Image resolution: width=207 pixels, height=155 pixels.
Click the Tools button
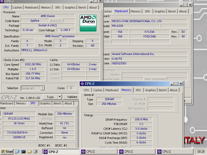pyautogui.click(x=50, y=97)
